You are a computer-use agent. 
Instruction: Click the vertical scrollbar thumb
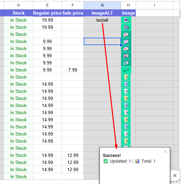180,14
